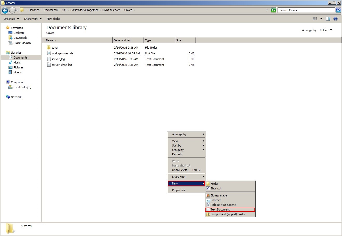Open the Arrange by context submenu

point(187,134)
